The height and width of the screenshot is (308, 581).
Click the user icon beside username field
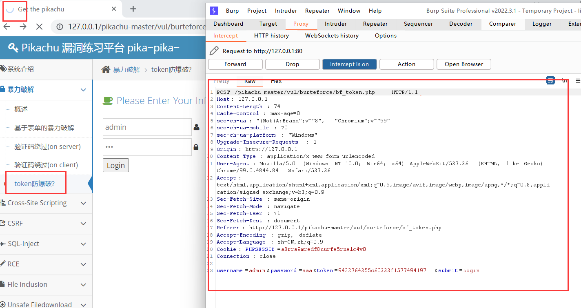[x=197, y=127]
